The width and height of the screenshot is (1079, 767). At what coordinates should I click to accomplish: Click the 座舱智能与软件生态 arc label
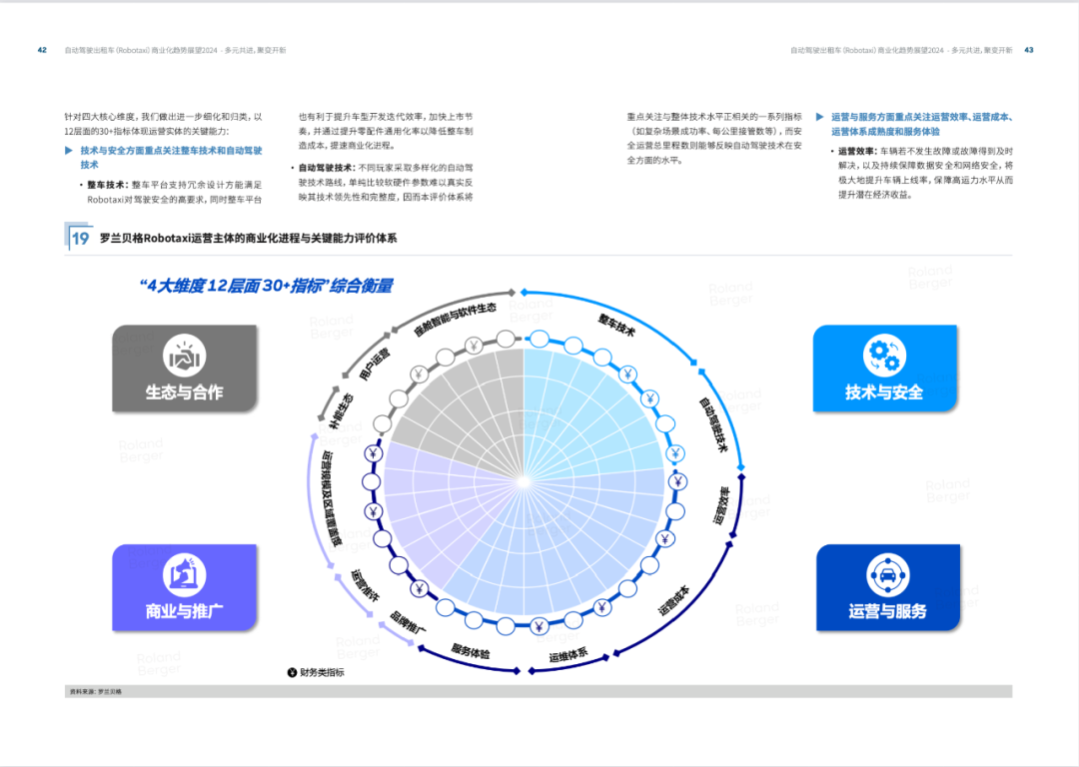coord(455,320)
